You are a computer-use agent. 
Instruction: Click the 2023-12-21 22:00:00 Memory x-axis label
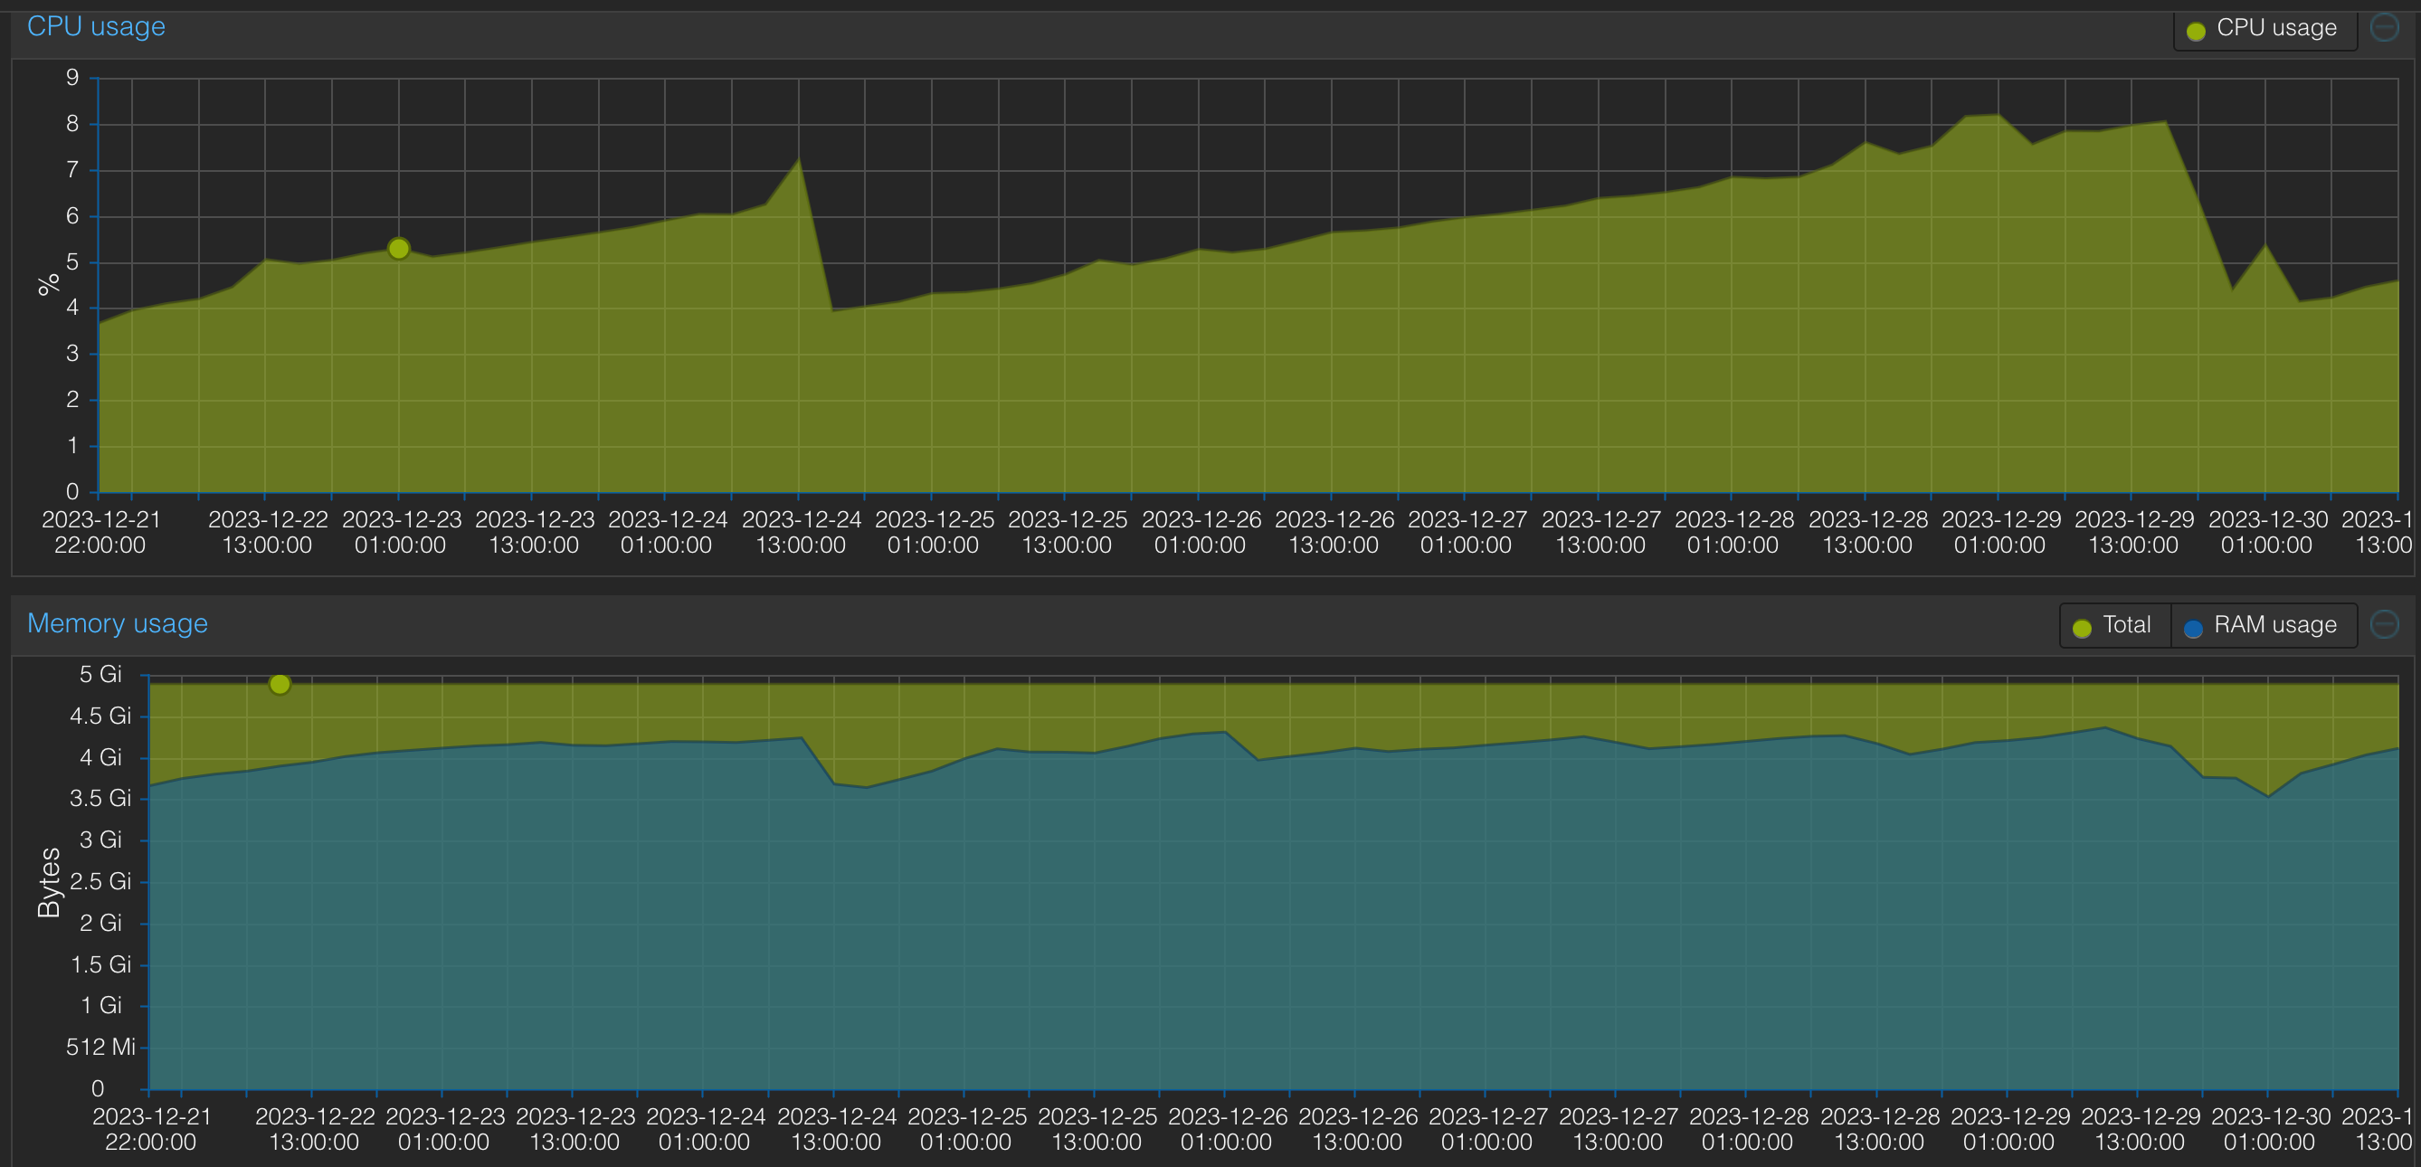tap(151, 1128)
